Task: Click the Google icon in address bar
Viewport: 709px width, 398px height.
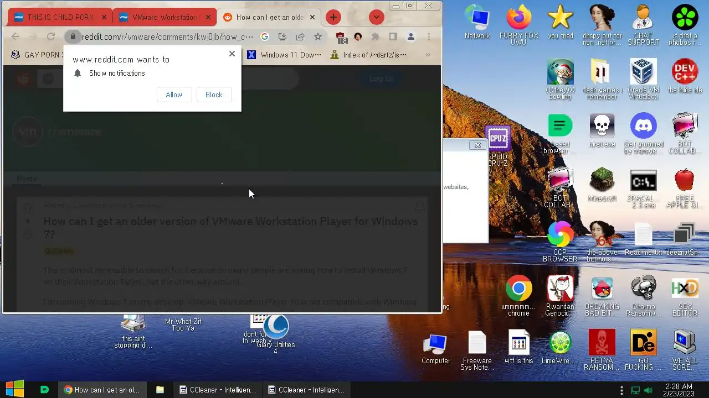Action: (x=265, y=36)
